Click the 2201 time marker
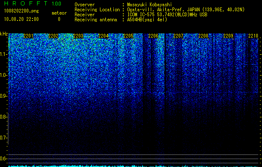This screenshot has height=167, width=262. [x=28, y=36]
